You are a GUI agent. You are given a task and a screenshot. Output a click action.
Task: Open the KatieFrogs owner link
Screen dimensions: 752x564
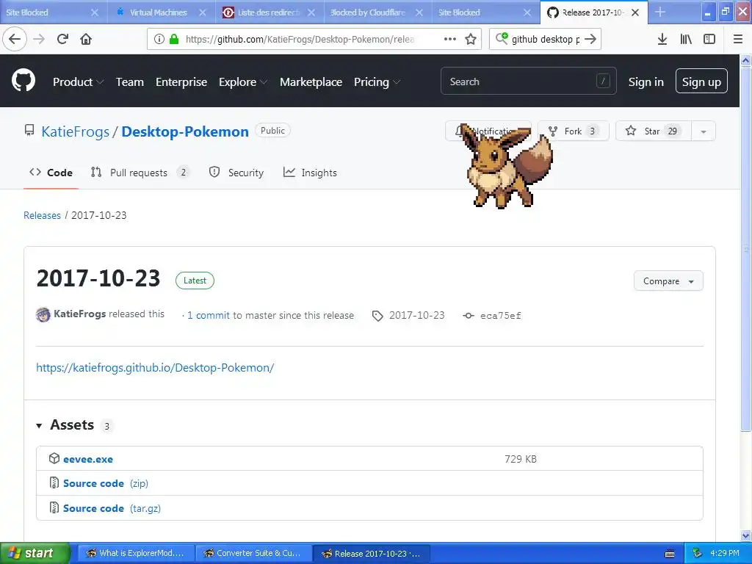pyautogui.click(x=76, y=131)
